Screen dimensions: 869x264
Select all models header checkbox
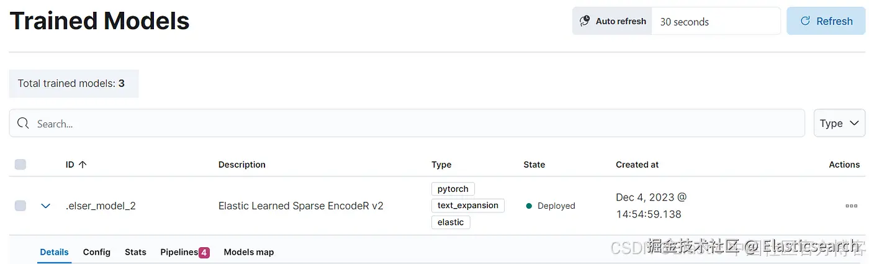(x=20, y=165)
